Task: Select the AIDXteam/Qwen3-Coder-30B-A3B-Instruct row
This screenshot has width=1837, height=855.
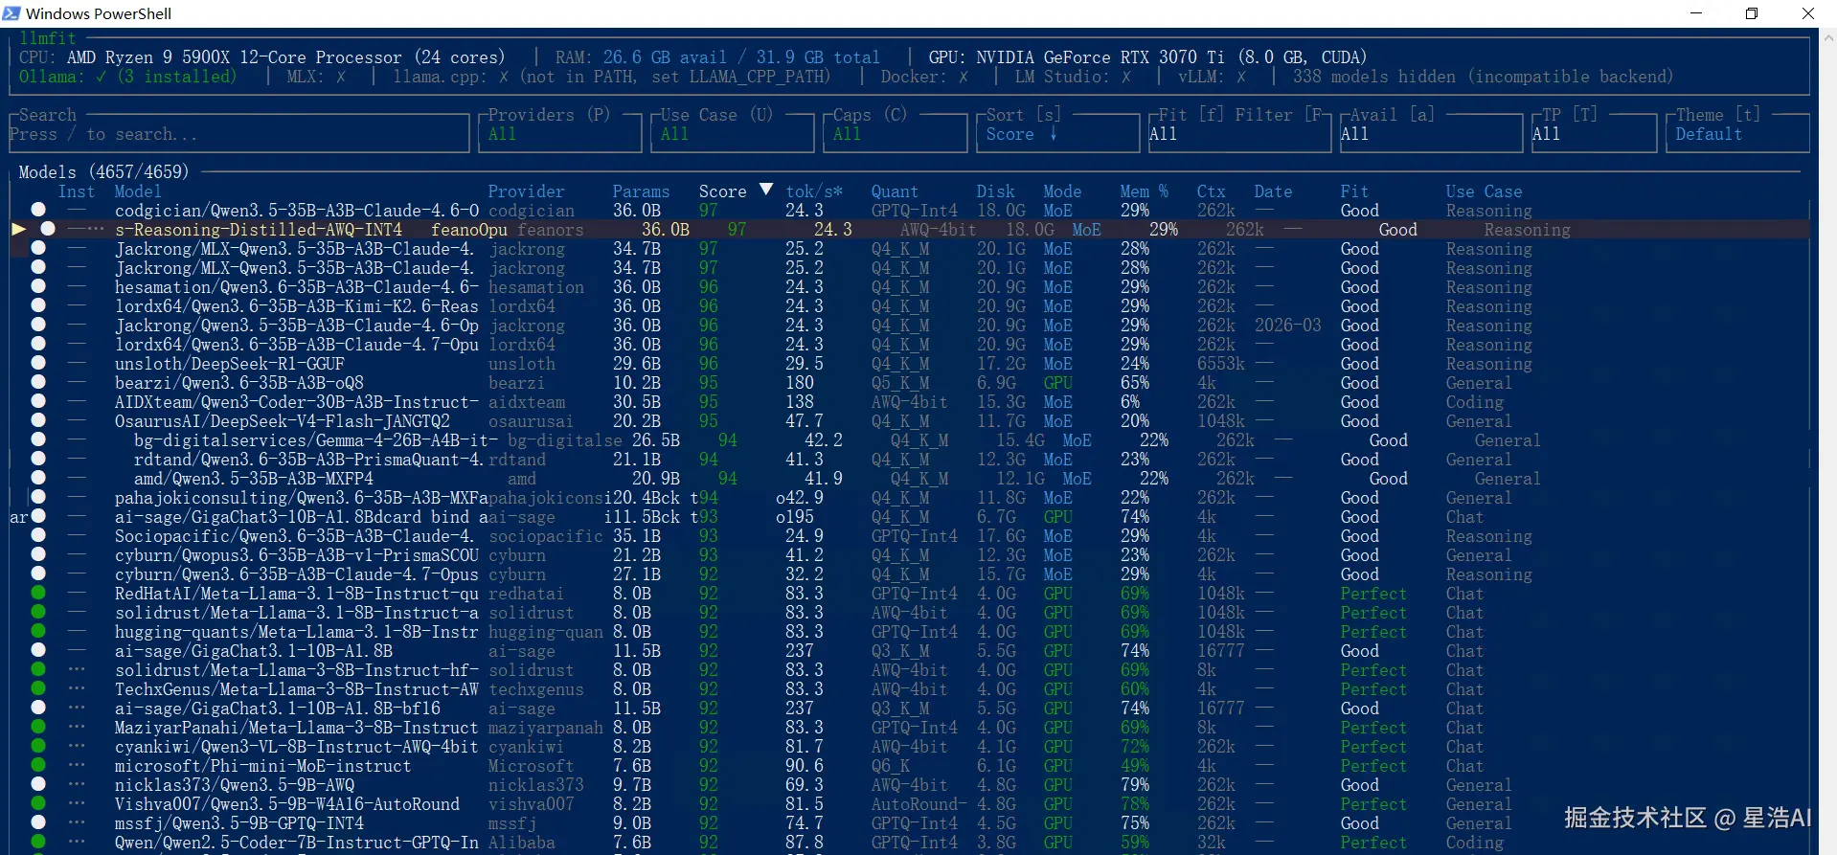Action: pyautogui.click(x=910, y=402)
